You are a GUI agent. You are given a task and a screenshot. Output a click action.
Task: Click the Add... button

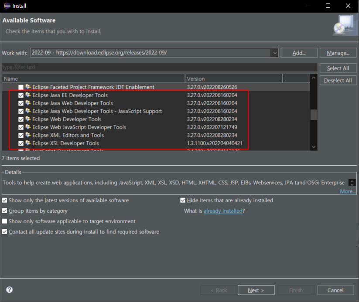(x=299, y=53)
